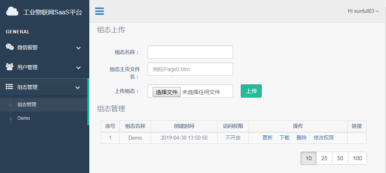This screenshot has height=173, width=386.
Task: Click the 更新 link for Demo
Action: pyautogui.click(x=267, y=138)
